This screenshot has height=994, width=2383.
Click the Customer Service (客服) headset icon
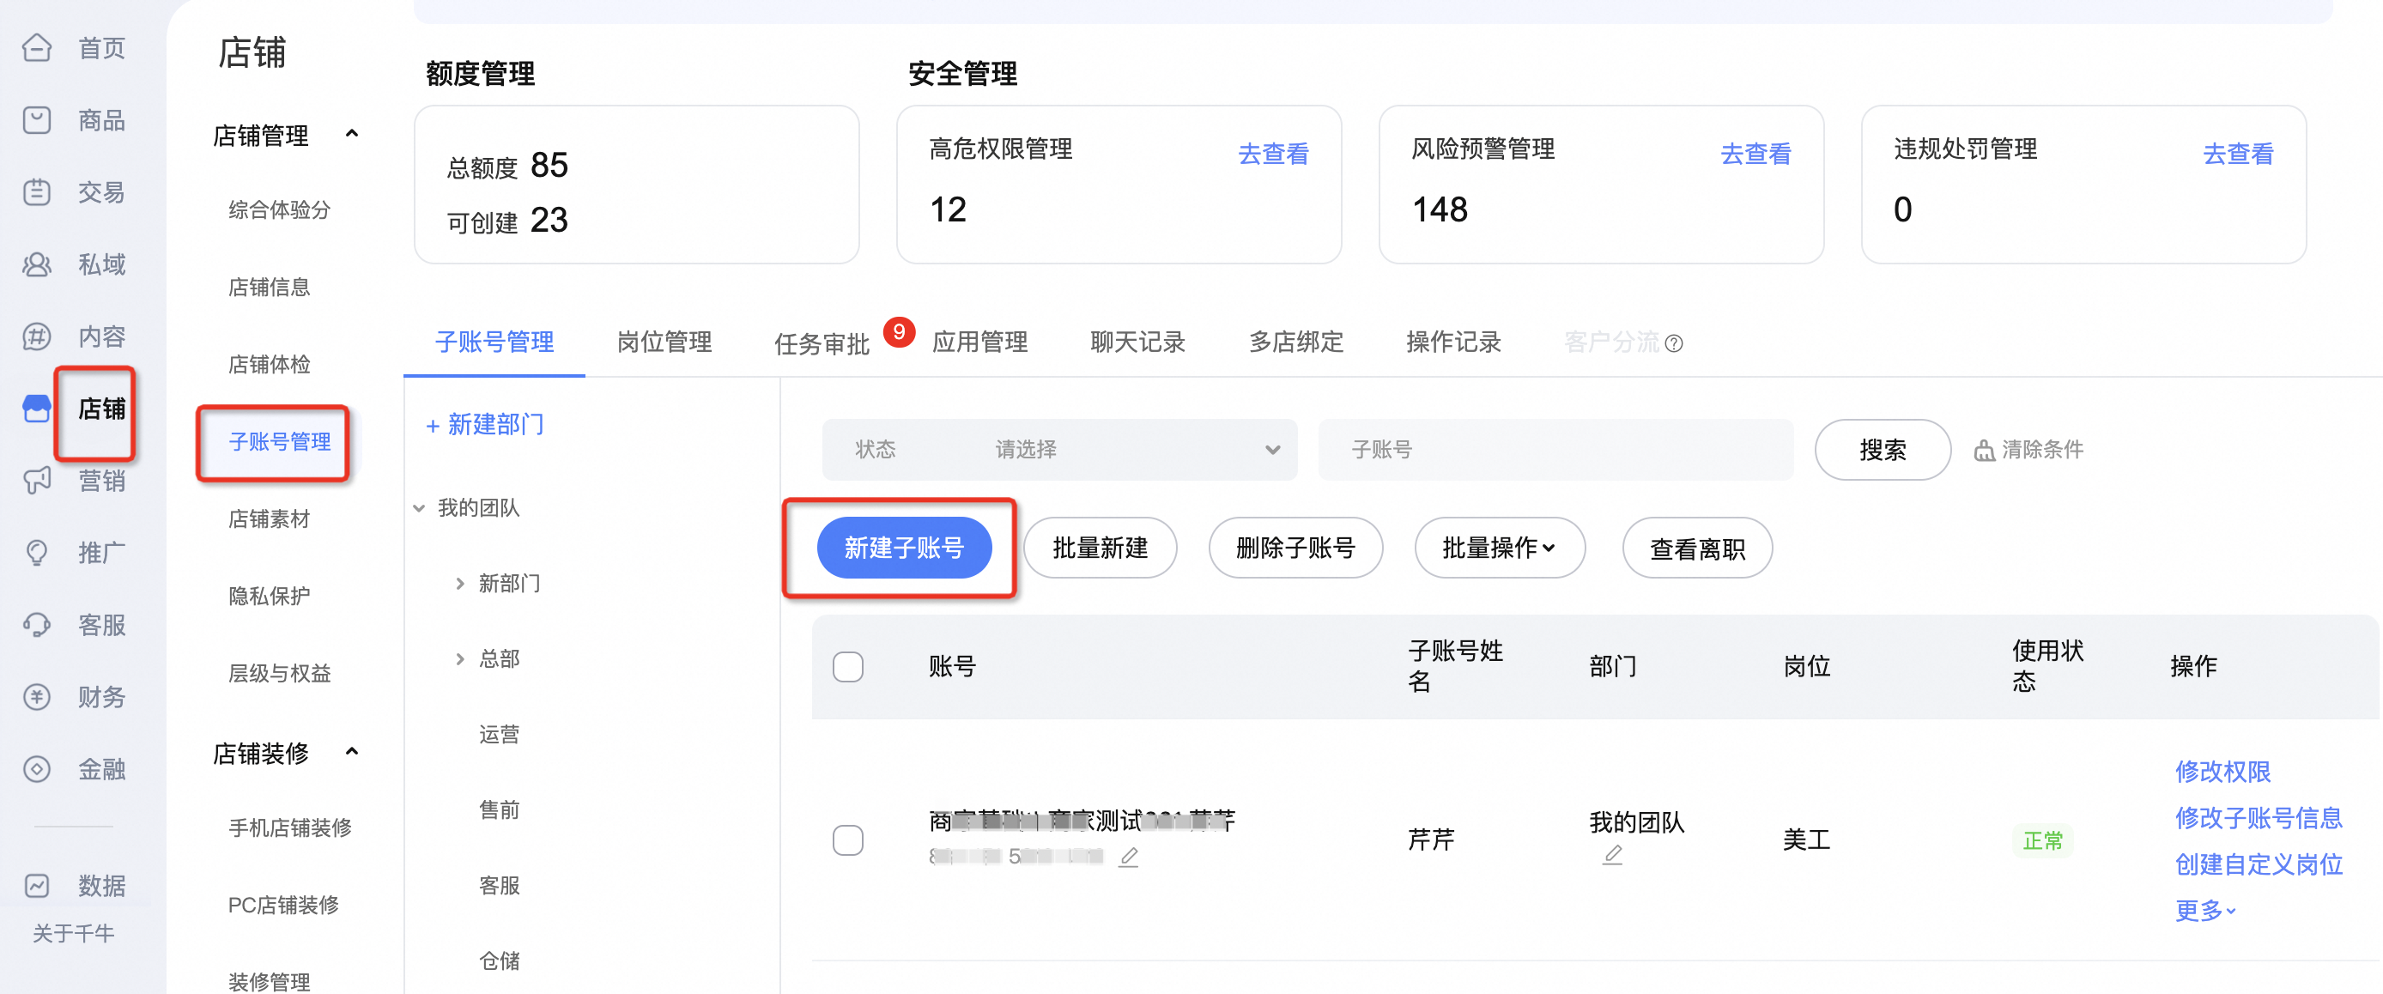click(x=37, y=624)
